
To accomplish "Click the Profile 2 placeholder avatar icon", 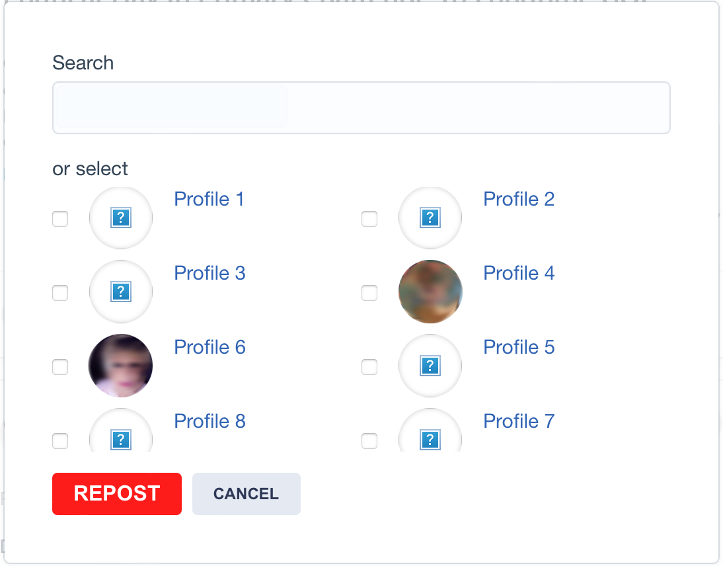I will tap(430, 218).
